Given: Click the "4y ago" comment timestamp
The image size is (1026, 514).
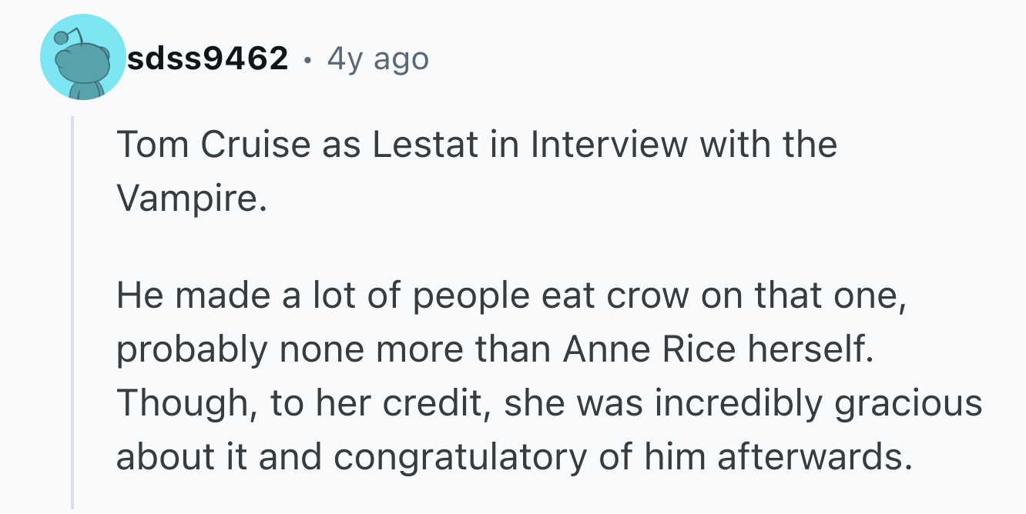Looking at the screenshot, I should [377, 58].
